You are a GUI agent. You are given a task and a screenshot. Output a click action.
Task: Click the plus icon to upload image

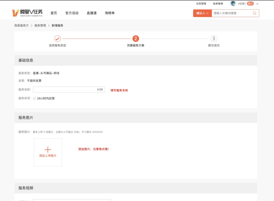coord(48,150)
